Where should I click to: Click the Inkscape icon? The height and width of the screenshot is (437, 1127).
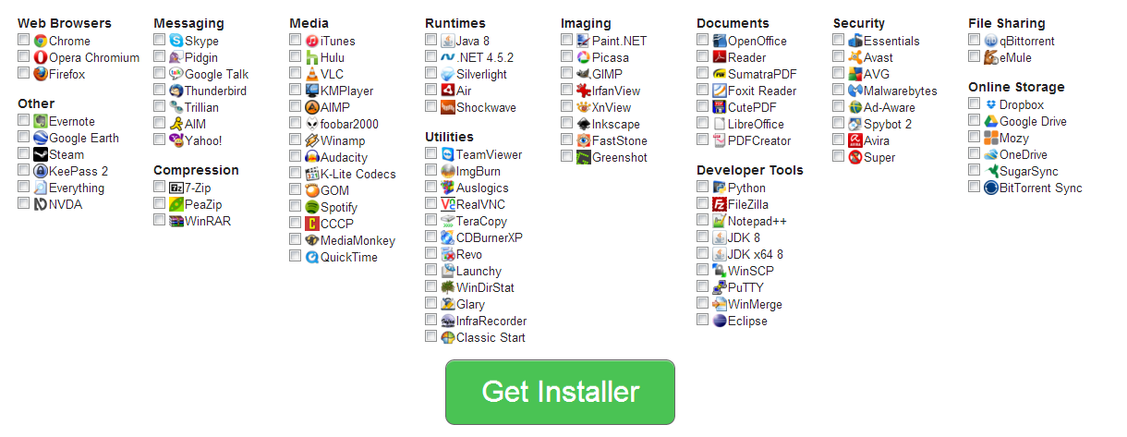click(x=584, y=124)
